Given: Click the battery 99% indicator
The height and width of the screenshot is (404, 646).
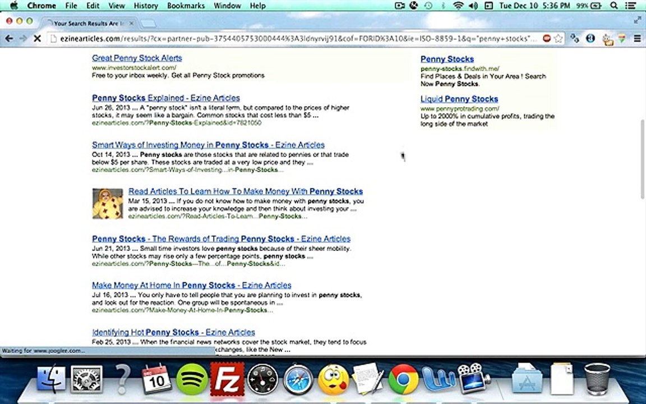Looking at the screenshot, I should 589,6.
